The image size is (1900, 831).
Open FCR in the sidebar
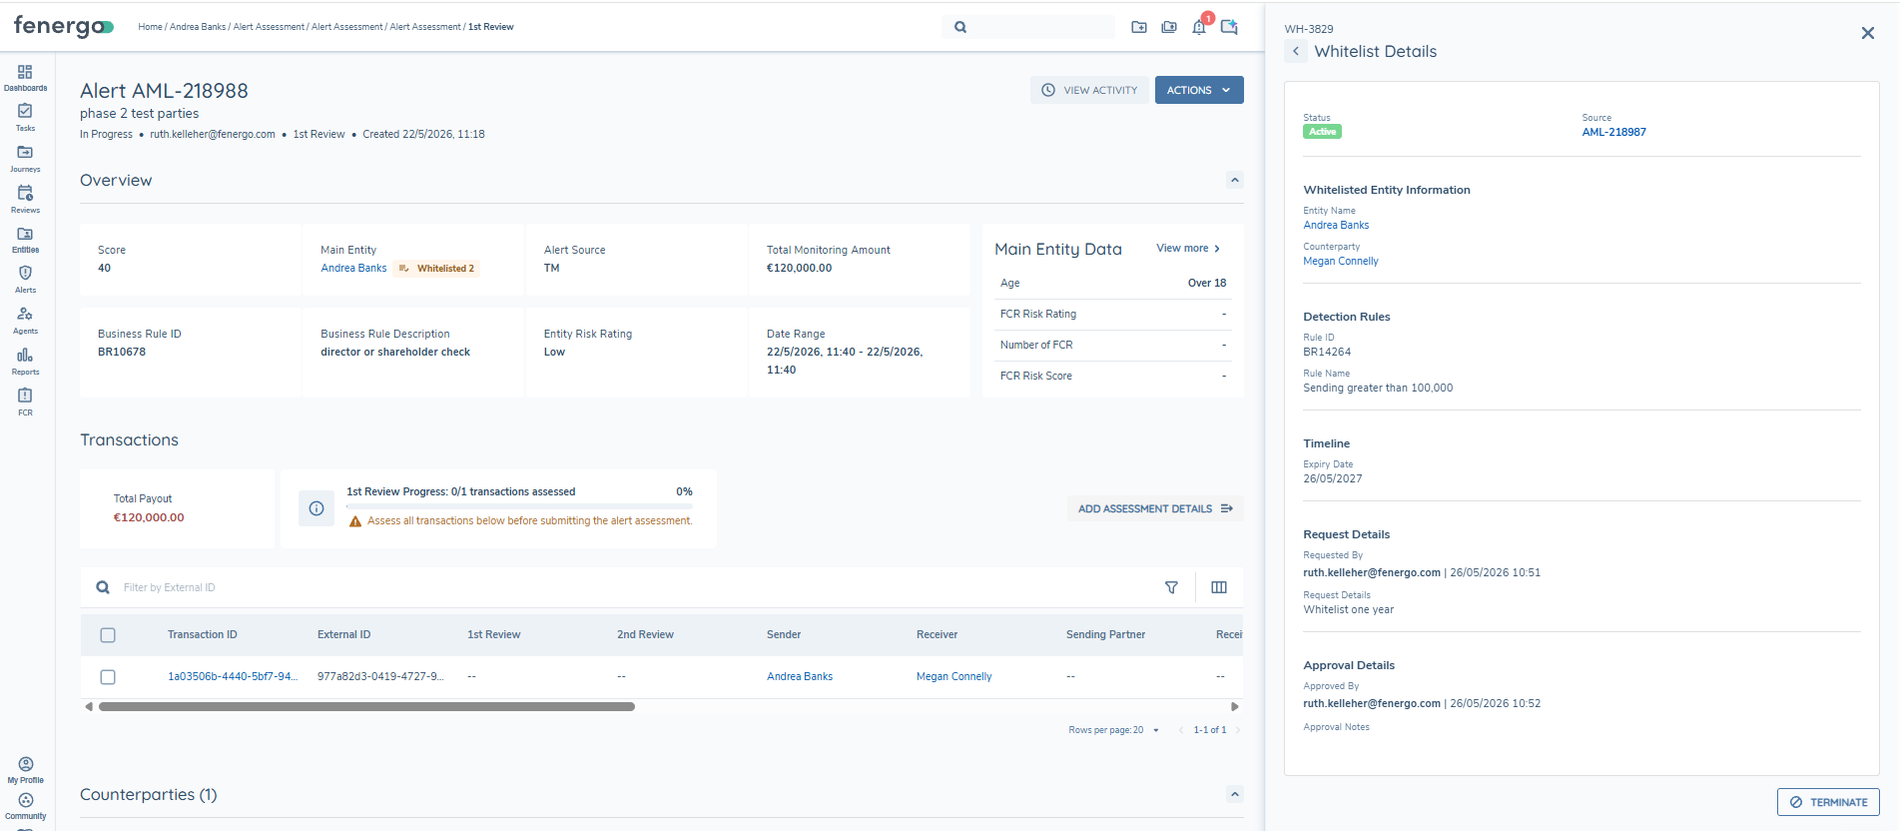[25, 402]
